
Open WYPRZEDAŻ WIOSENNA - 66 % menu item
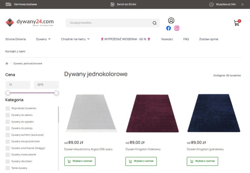pos(125,39)
